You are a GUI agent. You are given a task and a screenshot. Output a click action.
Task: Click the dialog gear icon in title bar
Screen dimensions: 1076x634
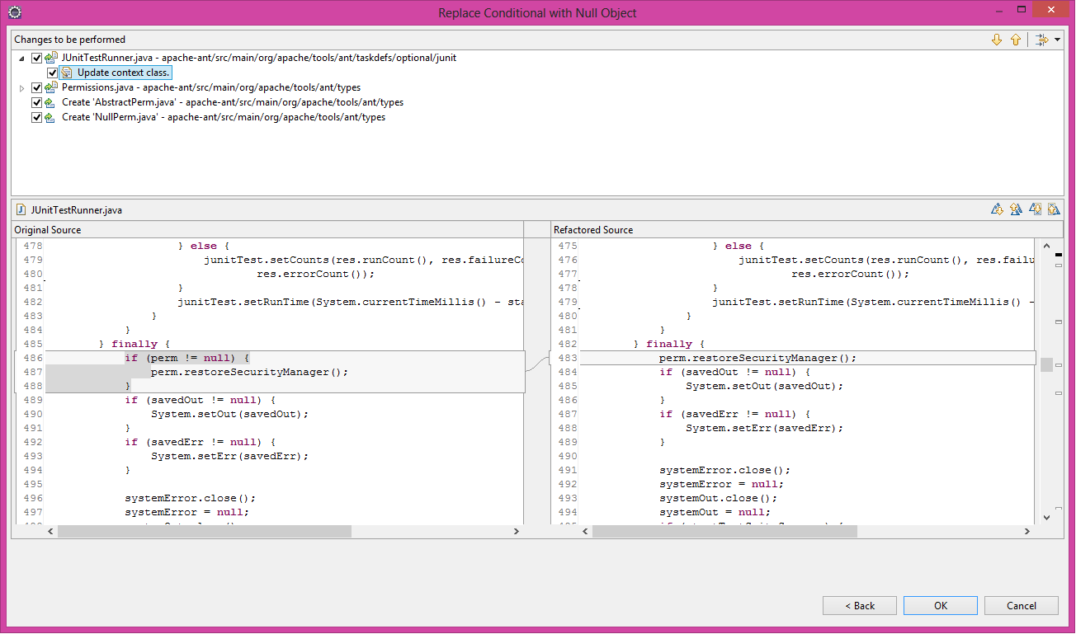pos(14,12)
